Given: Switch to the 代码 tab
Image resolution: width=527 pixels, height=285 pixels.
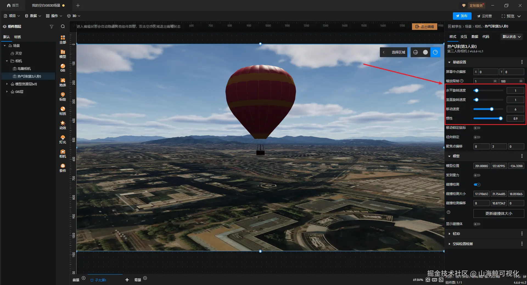Looking at the screenshot, I should 486,37.
